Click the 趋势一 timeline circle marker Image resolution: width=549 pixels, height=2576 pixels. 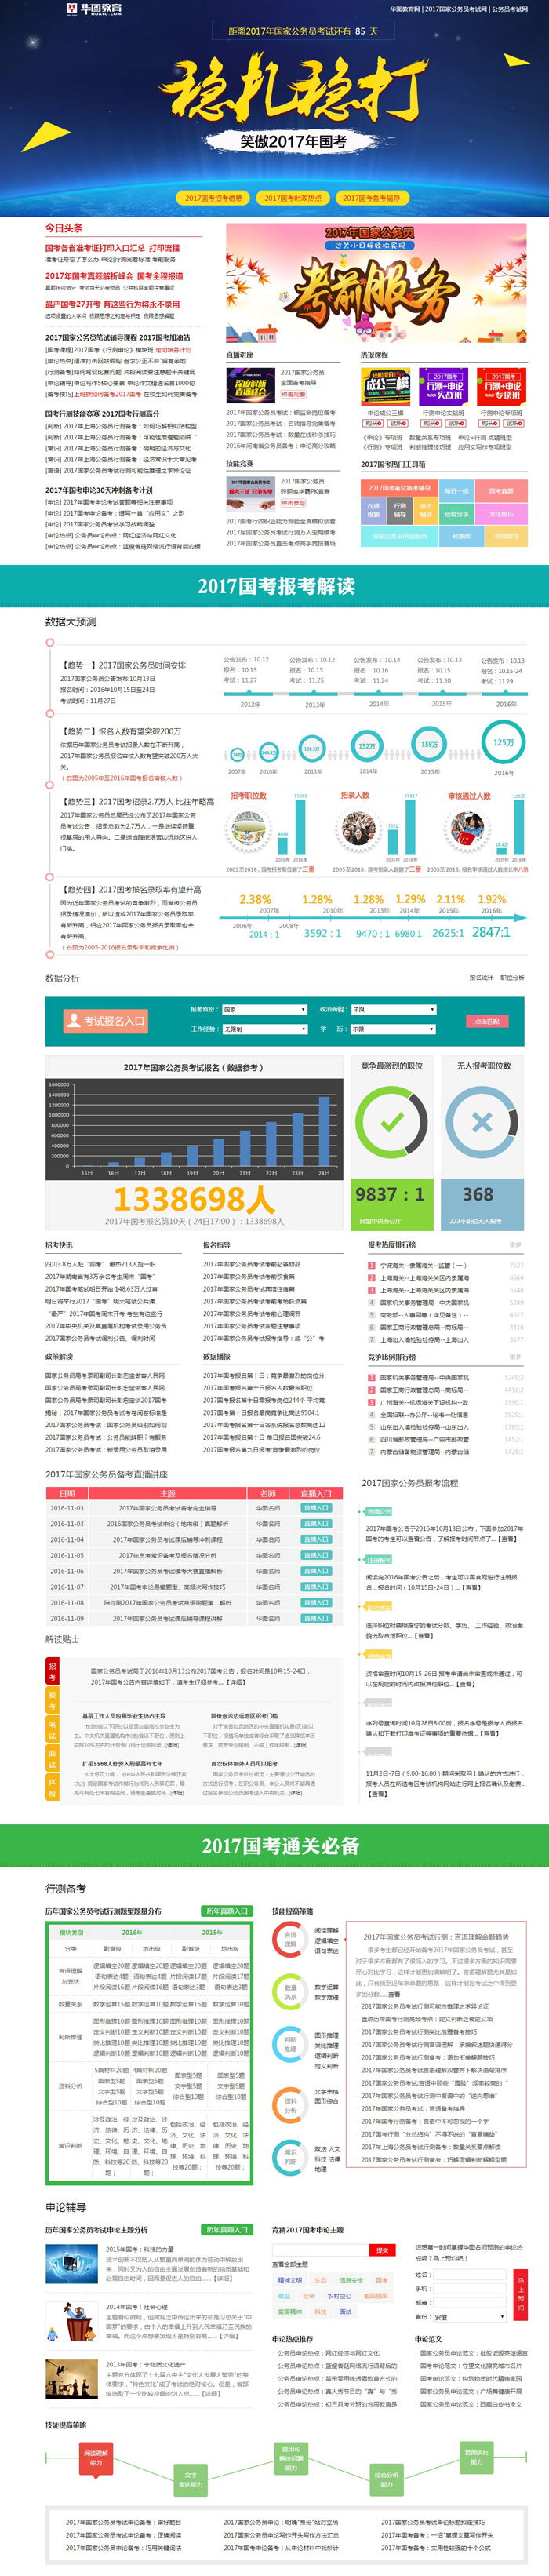click(x=50, y=643)
